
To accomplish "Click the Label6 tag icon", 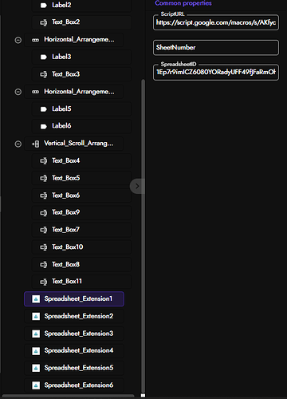I will pyautogui.click(x=44, y=126).
